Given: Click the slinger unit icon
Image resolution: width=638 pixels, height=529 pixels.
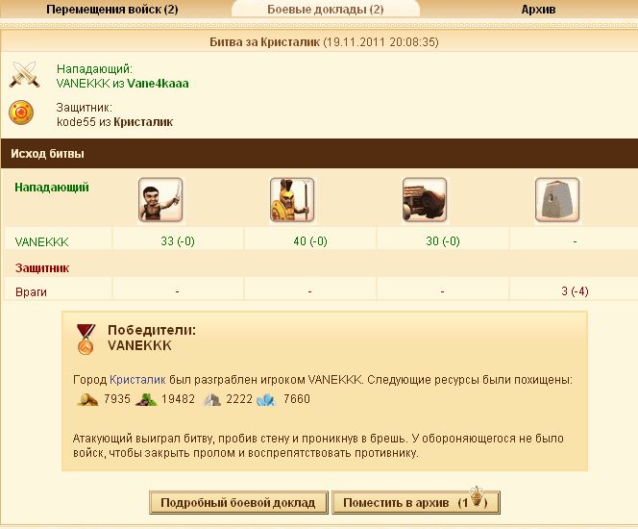Looking at the screenshot, I should (x=160, y=200).
